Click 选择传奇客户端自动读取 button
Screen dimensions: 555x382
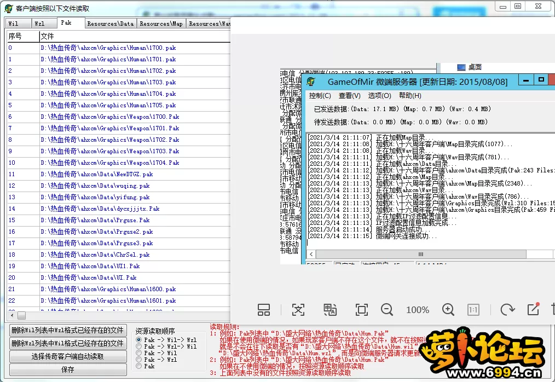tap(68, 356)
